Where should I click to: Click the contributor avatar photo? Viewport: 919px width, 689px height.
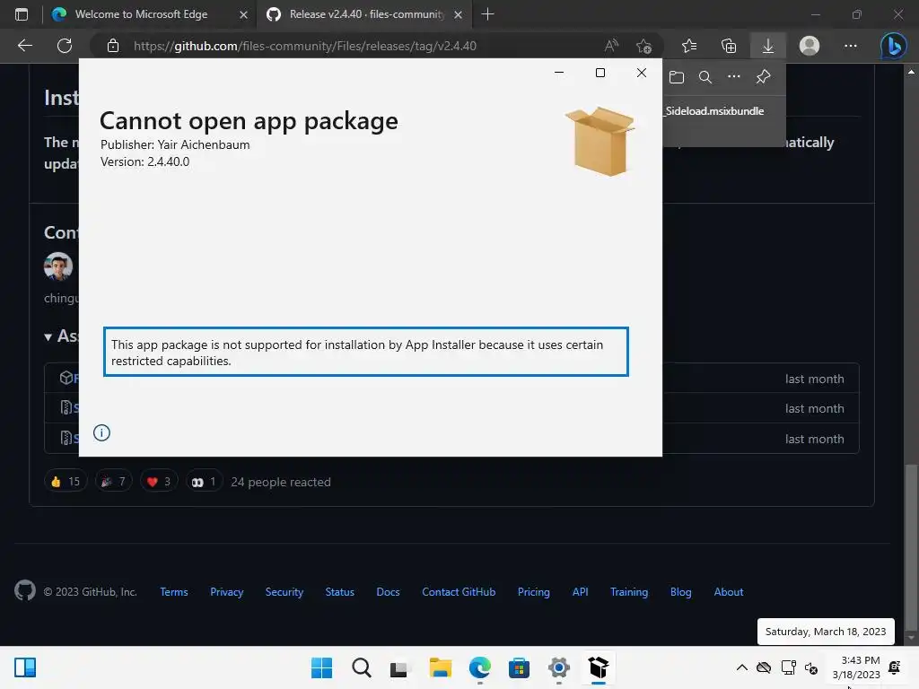[58, 266]
